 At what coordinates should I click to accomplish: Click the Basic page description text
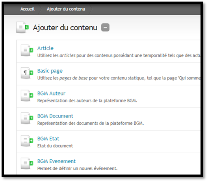(119, 78)
